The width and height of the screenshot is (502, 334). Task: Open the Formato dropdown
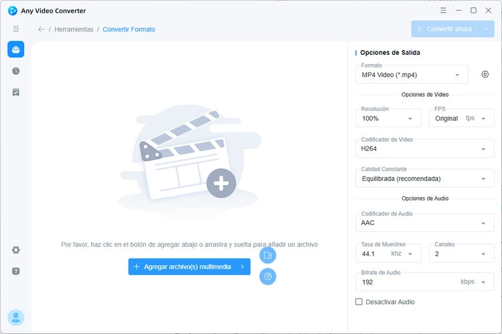coord(412,75)
